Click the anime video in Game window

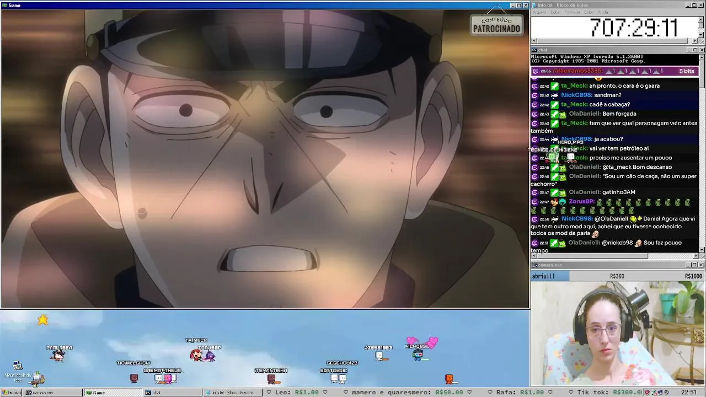coord(265,159)
